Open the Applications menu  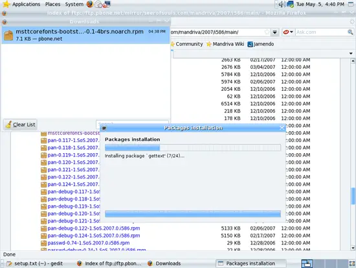pos(26,4)
